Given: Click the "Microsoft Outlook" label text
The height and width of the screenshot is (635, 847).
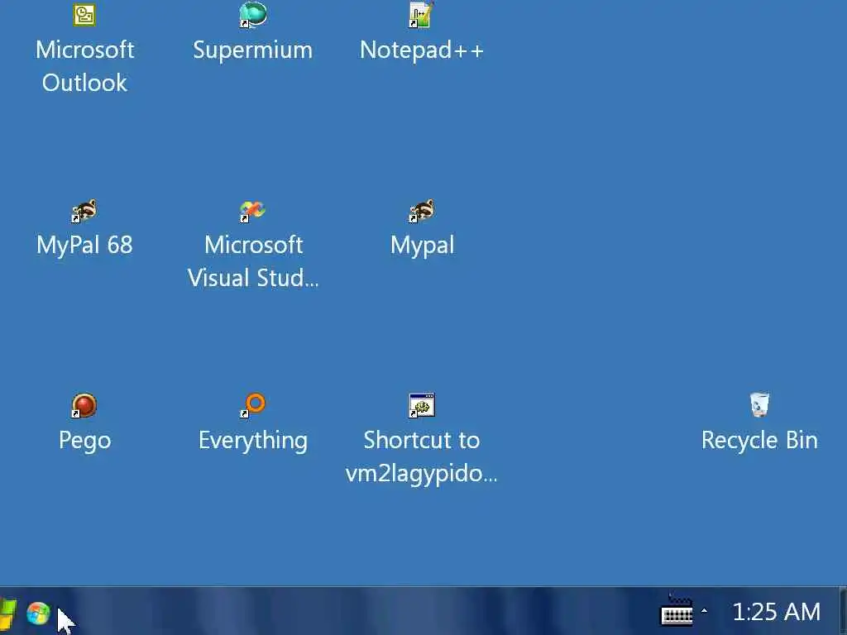Looking at the screenshot, I should click(x=85, y=66).
